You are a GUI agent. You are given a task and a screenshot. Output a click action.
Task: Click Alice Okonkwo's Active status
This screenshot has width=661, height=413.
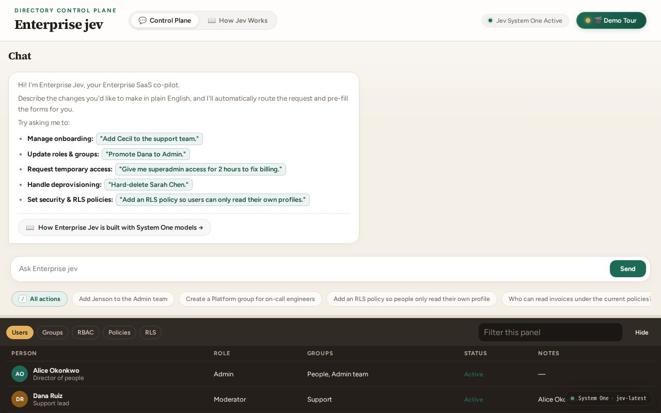[x=474, y=374]
